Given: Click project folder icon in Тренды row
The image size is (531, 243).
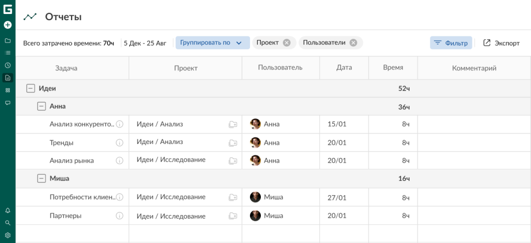Looking at the screenshot, I should (233, 143).
